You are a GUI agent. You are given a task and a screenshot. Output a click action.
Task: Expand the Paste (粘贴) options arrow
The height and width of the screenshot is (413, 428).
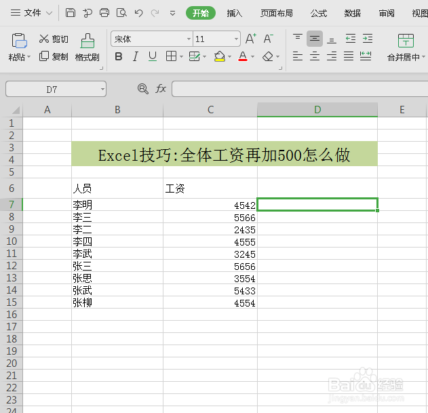pyautogui.click(x=29, y=57)
